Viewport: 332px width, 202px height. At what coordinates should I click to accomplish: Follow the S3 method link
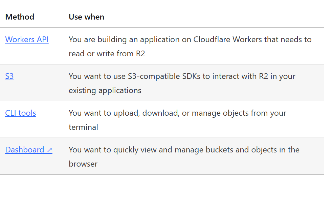click(9, 76)
